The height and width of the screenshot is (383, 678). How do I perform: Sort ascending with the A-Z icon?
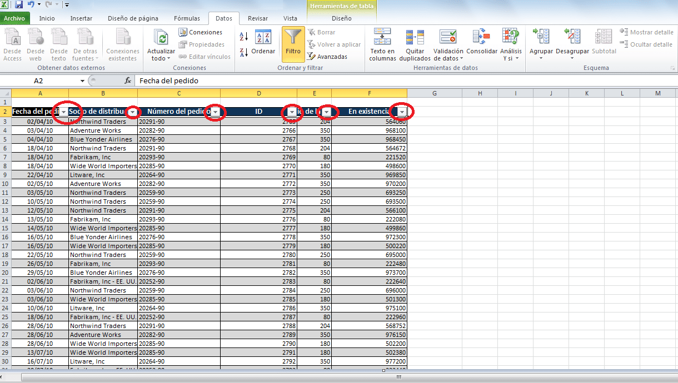(x=243, y=37)
